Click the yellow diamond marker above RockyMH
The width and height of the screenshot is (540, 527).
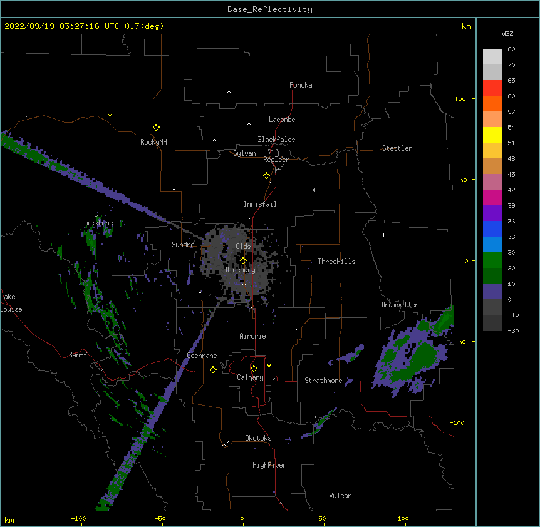156,128
